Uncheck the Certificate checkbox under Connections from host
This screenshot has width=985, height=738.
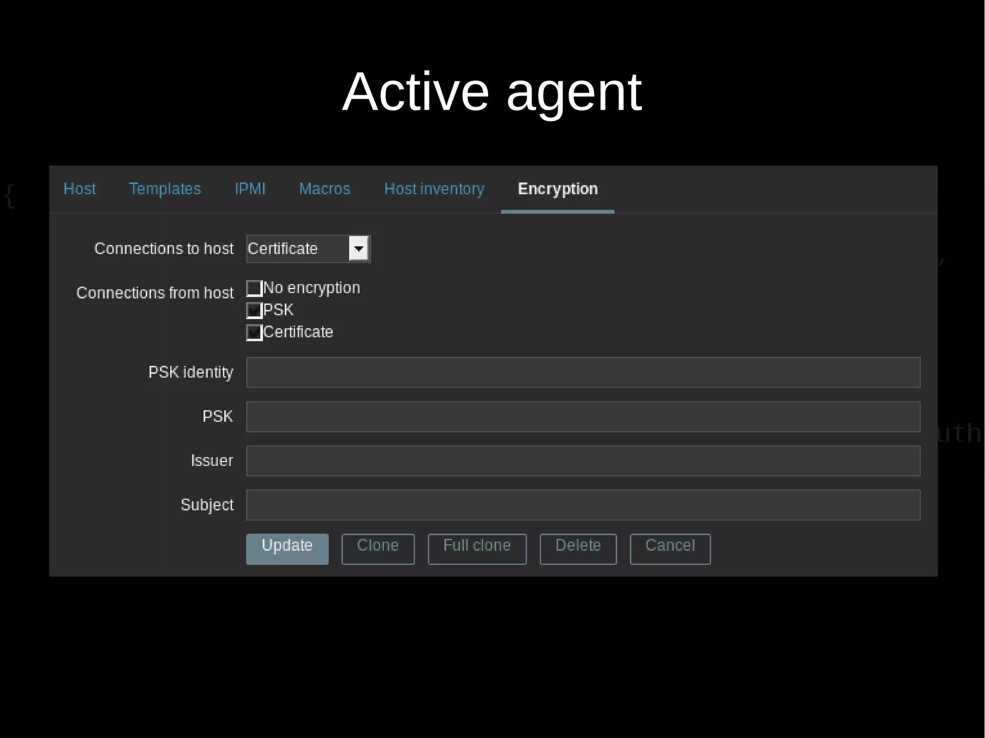click(254, 332)
